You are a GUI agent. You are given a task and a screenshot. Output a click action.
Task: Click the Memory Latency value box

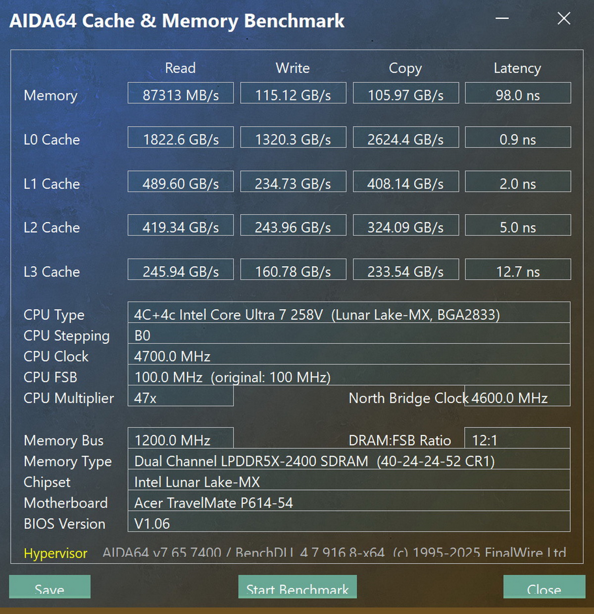pos(518,94)
